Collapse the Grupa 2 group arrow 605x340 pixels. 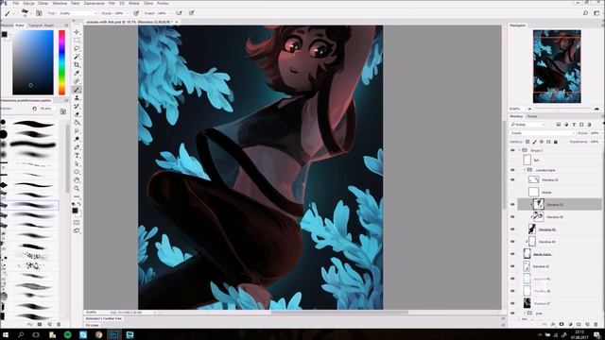(519, 150)
